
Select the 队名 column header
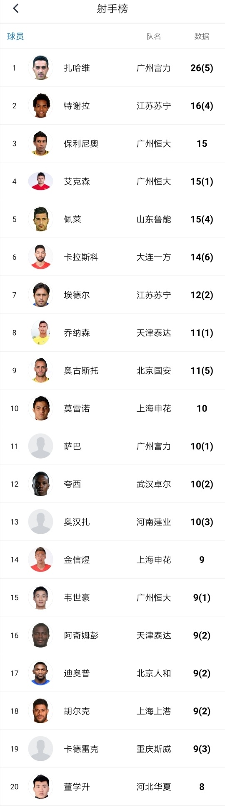(x=154, y=36)
